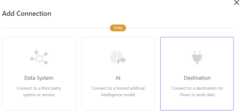Click "Connect to a destination for Flows" text
This screenshot has width=240, height=112.
(x=197, y=92)
